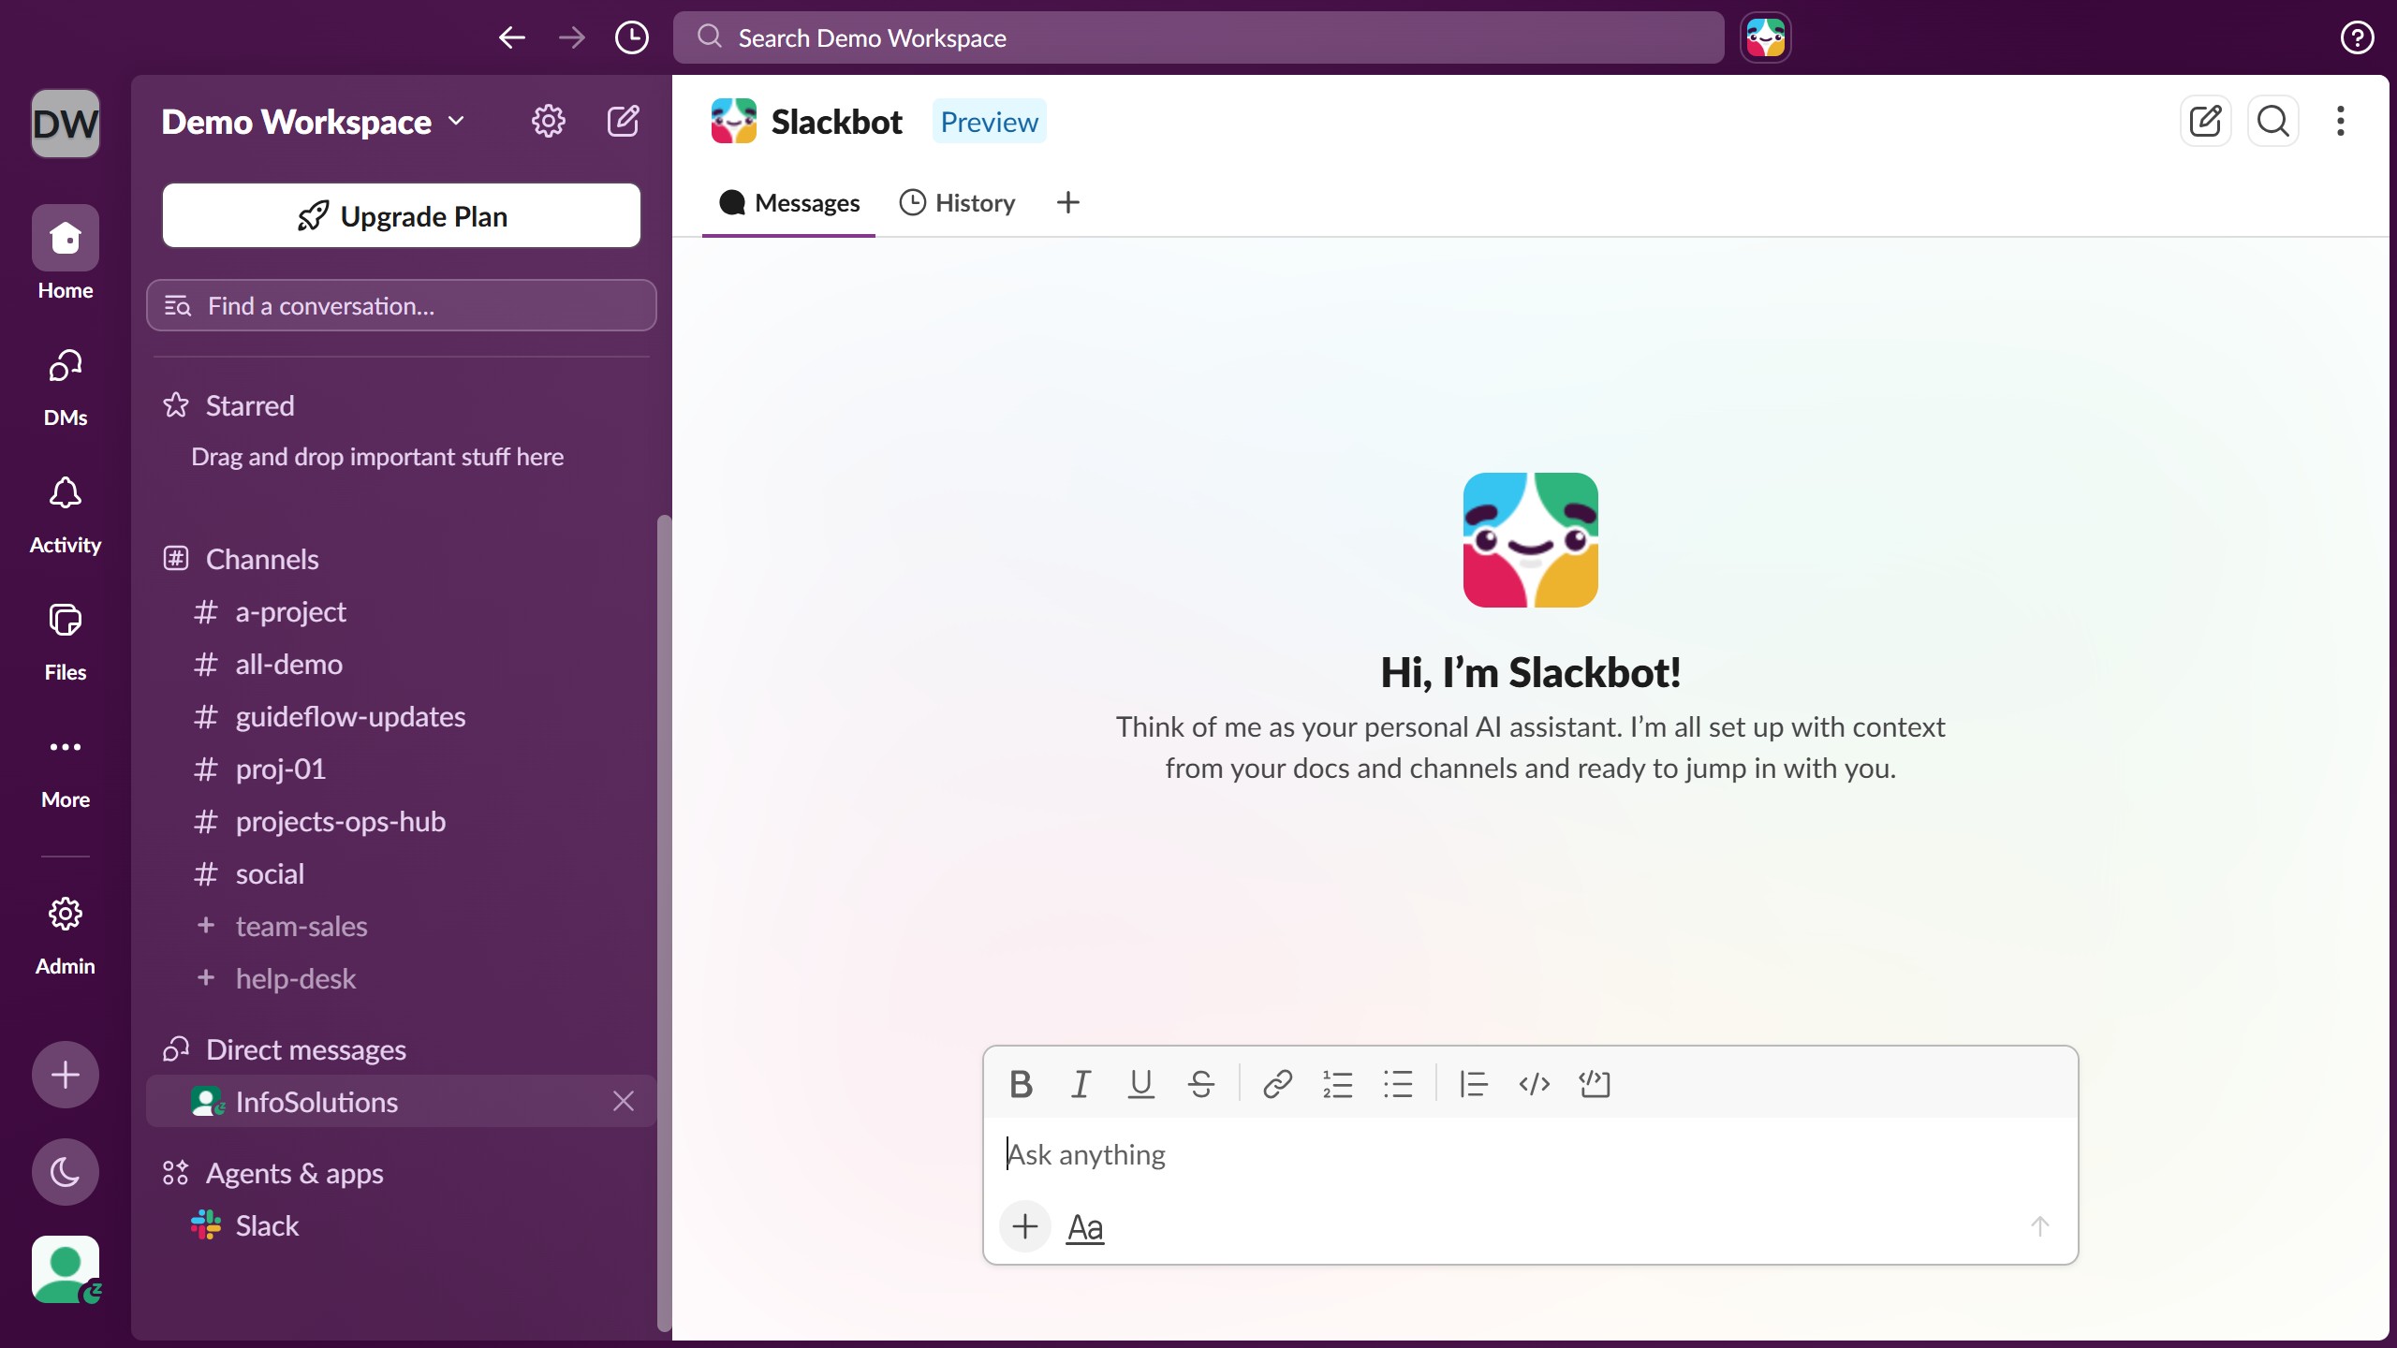Switch to the History tab
The width and height of the screenshot is (2397, 1348).
coord(958,203)
